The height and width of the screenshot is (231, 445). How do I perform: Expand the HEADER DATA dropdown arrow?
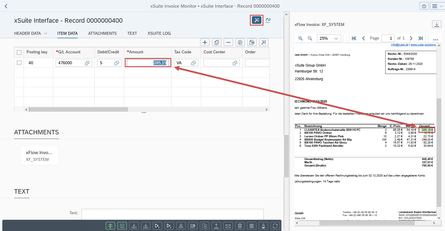coord(46,34)
